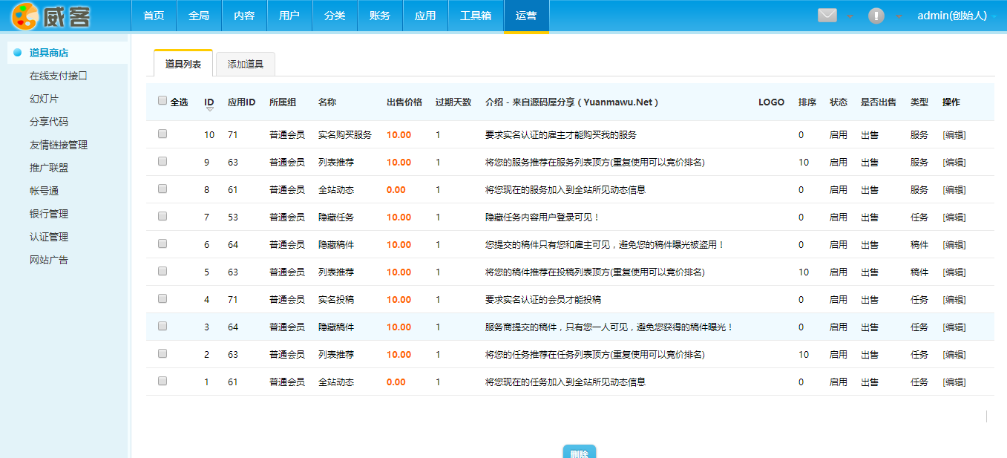This screenshot has width=1007, height=458.
Task: Click the 隐藏任务内容用户登录可见！ description
Action: tap(542, 217)
